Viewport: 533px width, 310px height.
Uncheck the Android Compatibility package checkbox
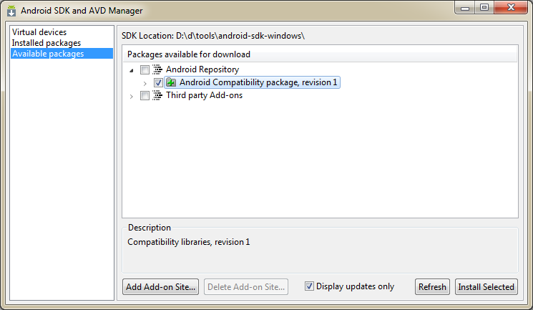pyautogui.click(x=158, y=82)
